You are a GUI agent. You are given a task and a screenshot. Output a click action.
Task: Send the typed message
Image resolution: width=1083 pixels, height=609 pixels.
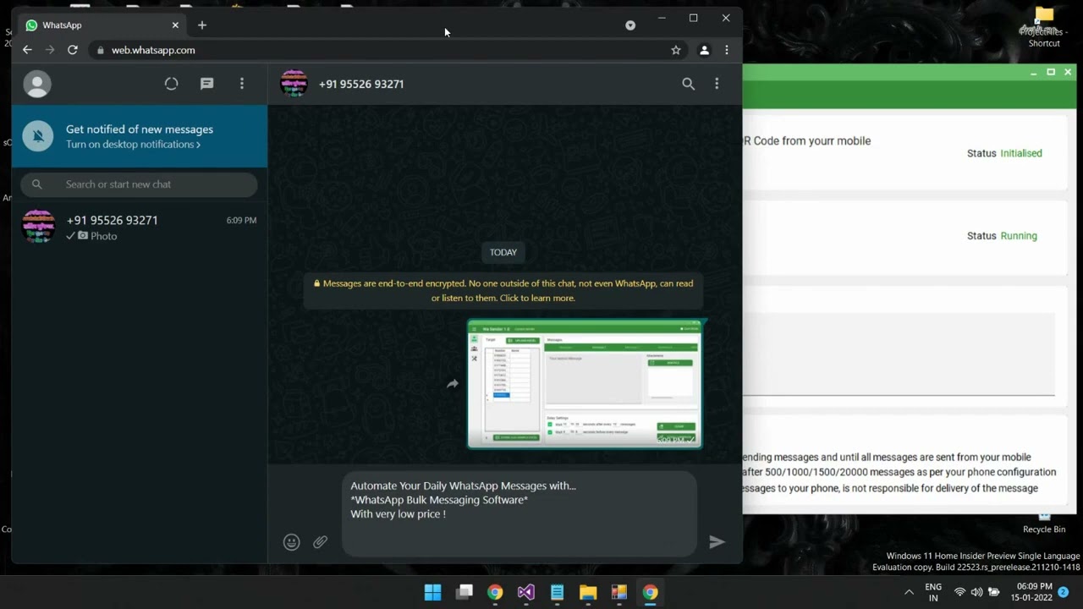(717, 542)
